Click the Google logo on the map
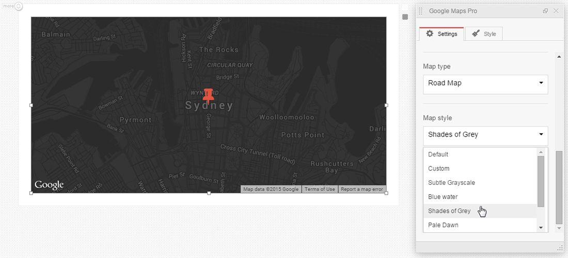The width and height of the screenshot is (568, 258). pos(49,185)
